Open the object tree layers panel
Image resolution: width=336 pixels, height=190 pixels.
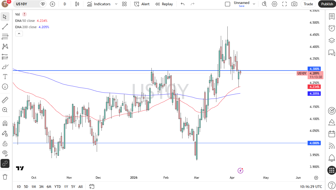332,40
